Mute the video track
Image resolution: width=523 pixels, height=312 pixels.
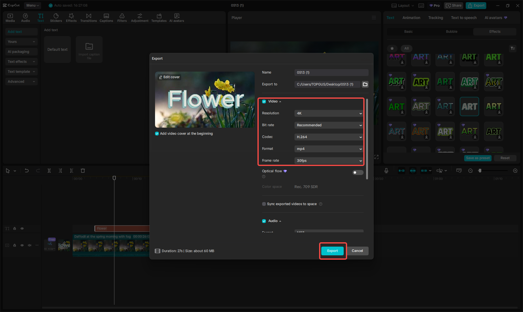click(30, 245)
